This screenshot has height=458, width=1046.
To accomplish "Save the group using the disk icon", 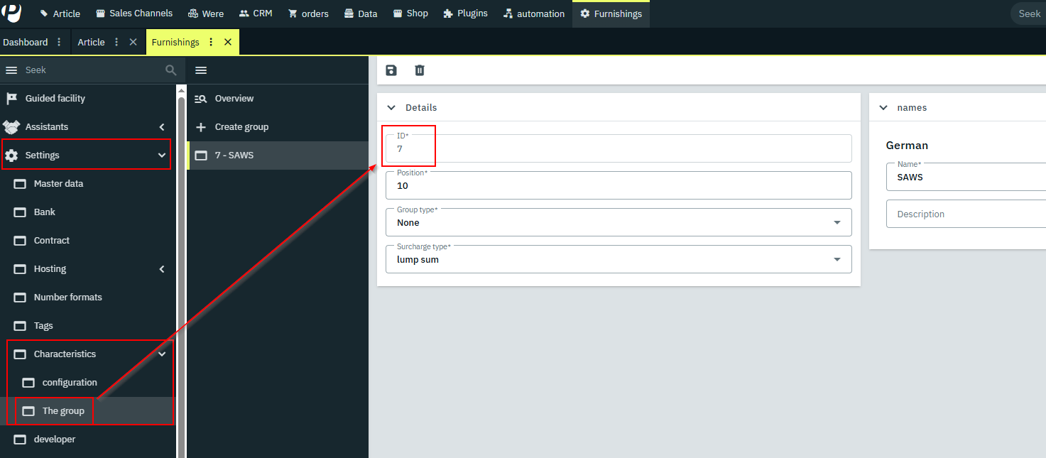I will [x=391, y=70].
